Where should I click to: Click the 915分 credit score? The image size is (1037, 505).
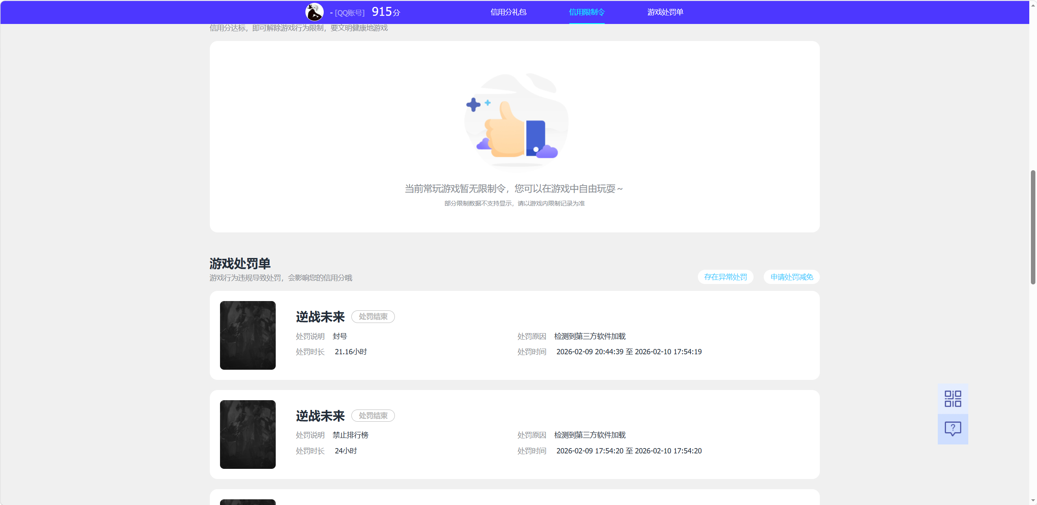386,12
